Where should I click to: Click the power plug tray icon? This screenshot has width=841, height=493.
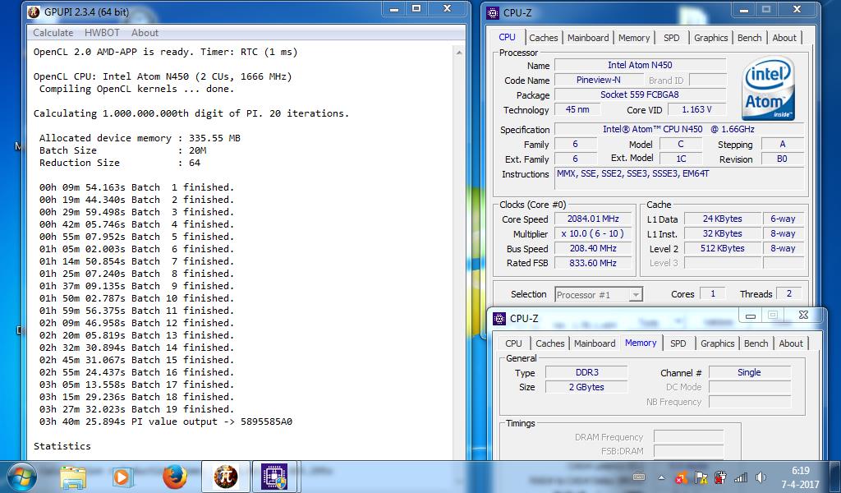(x=720, y=477)
